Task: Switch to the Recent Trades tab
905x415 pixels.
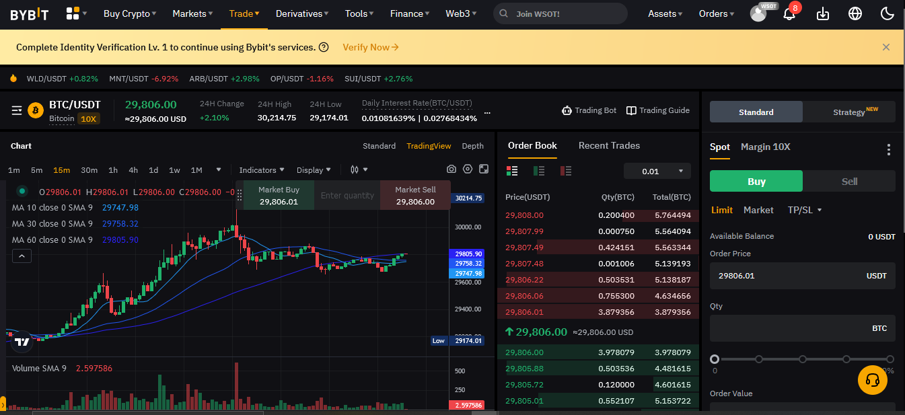Action: (609, 145)
